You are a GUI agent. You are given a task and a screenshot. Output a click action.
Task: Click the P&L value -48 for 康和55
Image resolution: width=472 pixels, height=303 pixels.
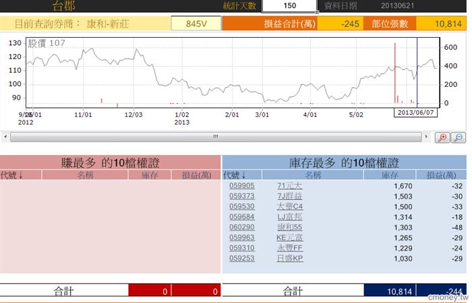457,228
